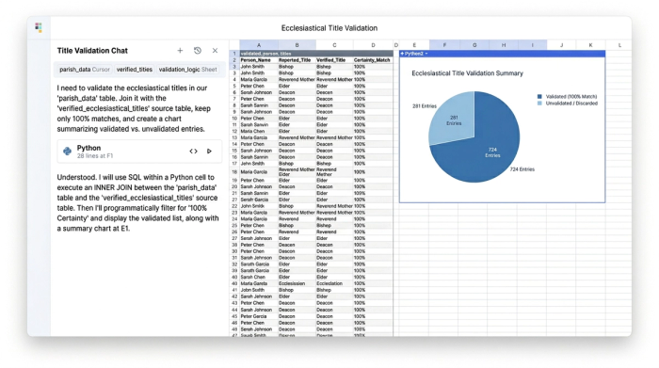Open chat history clock icon
The width and height of the screenshot is (659, 368).
tap(198, 51)
